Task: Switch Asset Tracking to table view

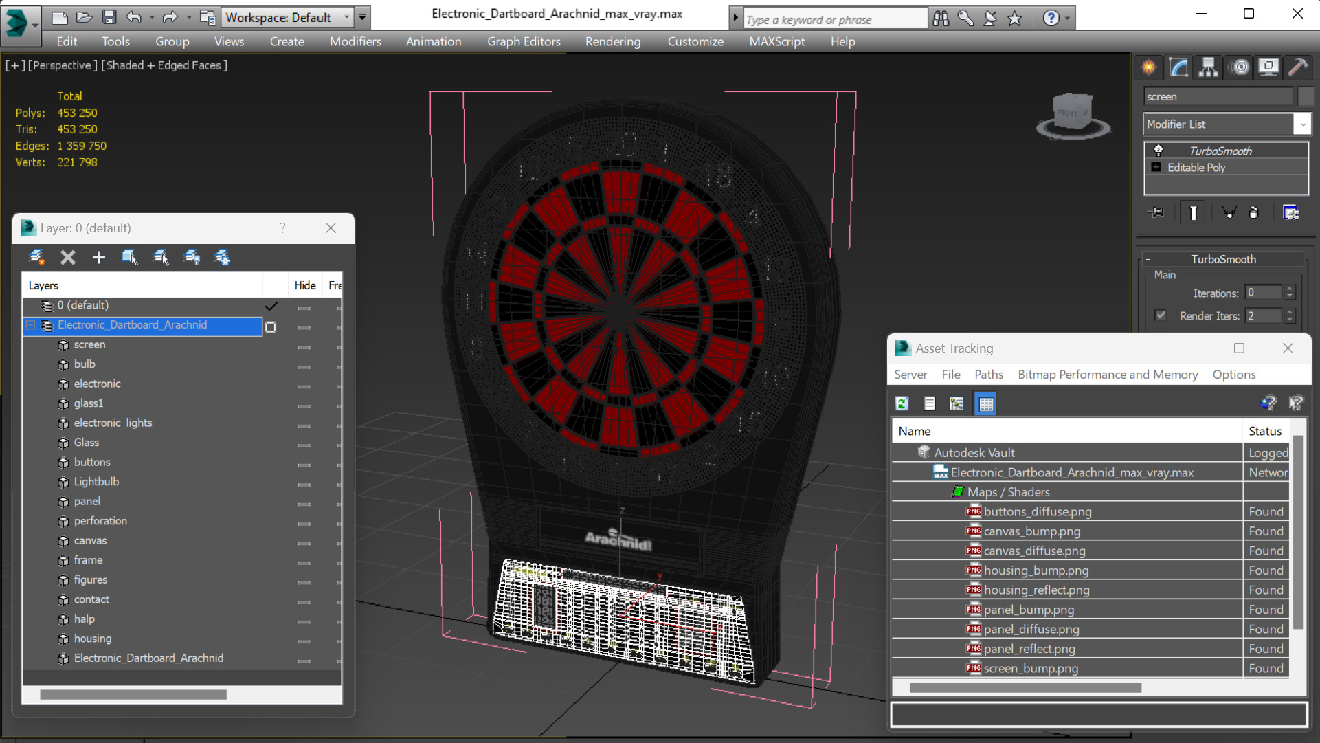Action: [986, 403]
